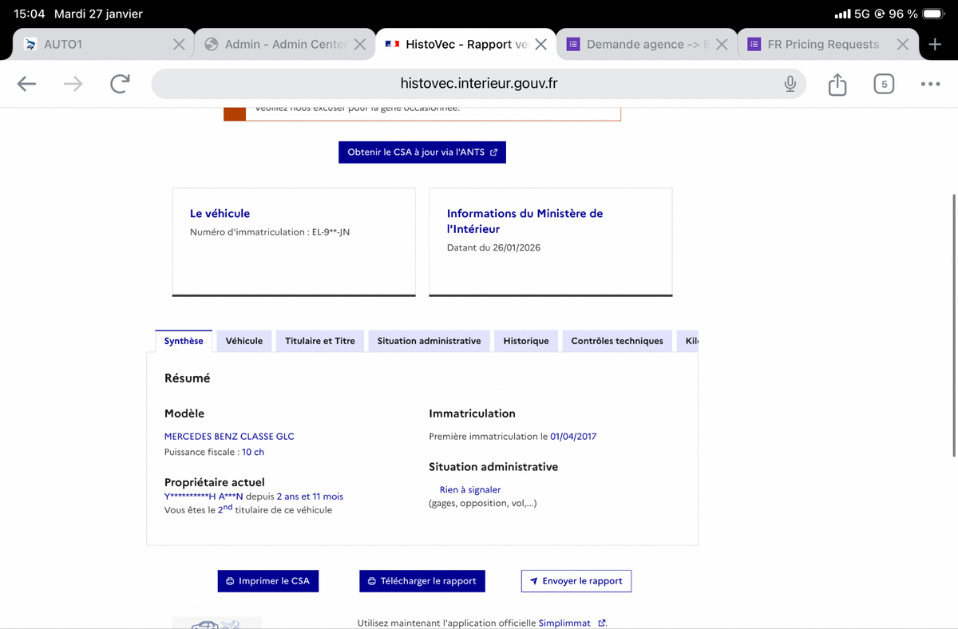
Task: Open the Titulaire et Titre tab
Action: point(319,341)
